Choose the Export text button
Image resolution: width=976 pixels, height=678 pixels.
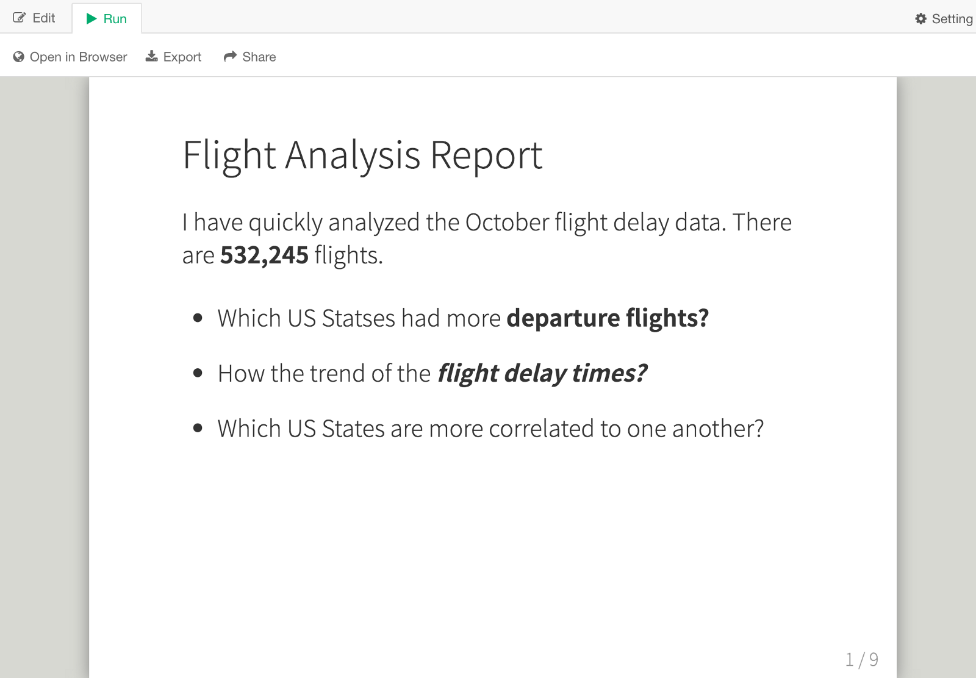(182, 57)
